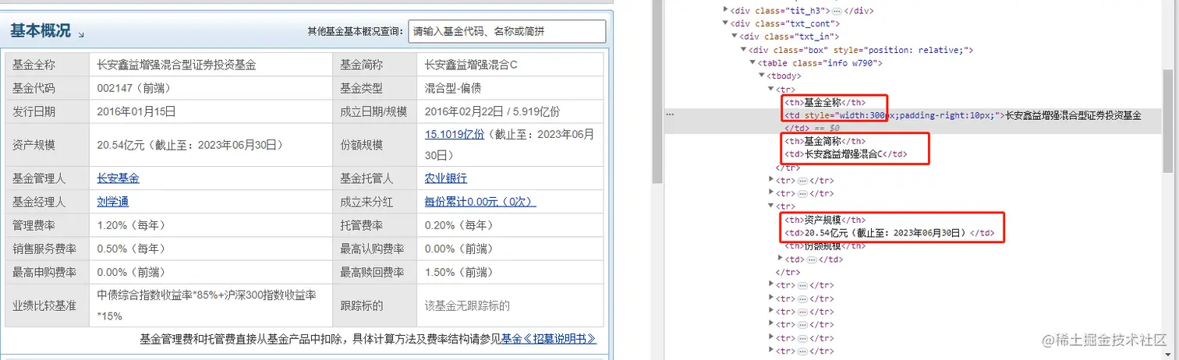The width and height of the screenshot is (1179, 360).
Task: Collapse the div class txt_cont node
Action: [x=725, y=24]
